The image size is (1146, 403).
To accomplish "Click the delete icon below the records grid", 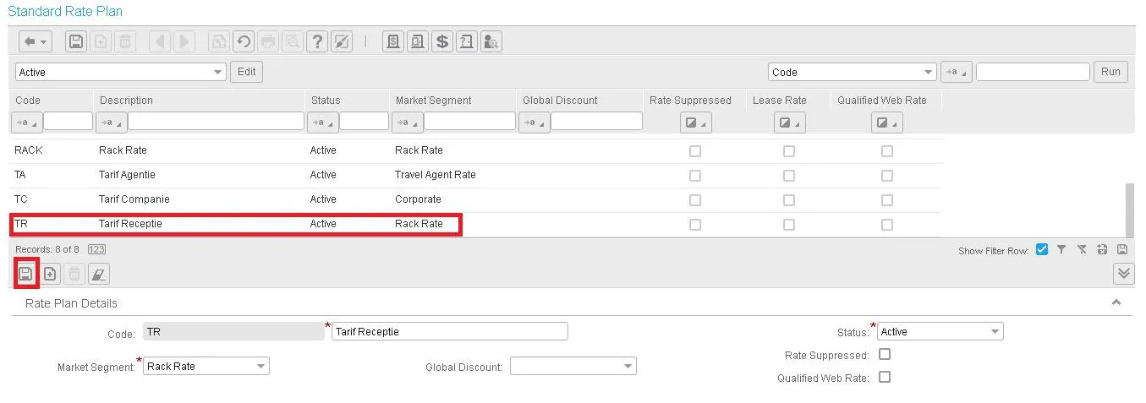I will [x=74, y=274].
